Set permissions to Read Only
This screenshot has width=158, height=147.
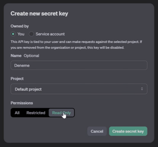click(62, 113)
